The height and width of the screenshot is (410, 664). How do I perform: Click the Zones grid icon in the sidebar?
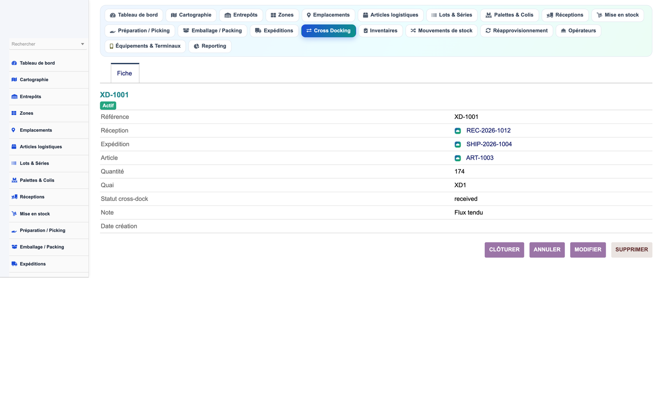point(14,113)
